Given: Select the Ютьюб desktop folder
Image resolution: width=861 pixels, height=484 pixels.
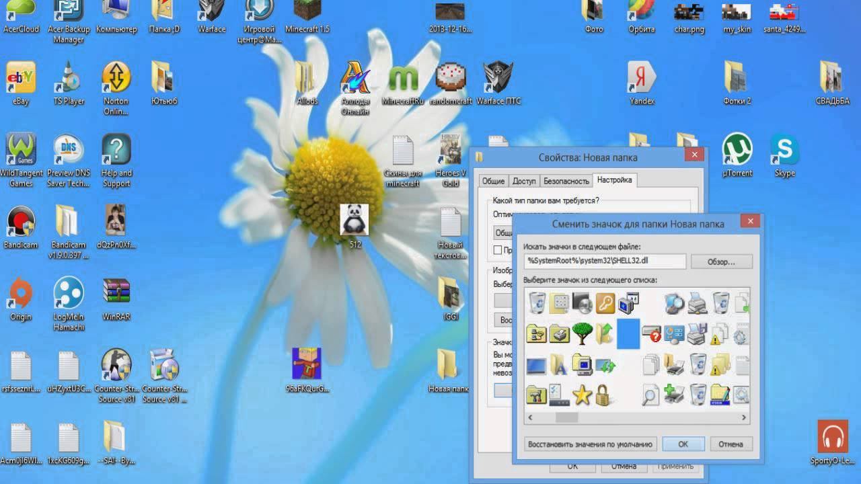Looking at the screenshot, I should click(x=164, y=83).
